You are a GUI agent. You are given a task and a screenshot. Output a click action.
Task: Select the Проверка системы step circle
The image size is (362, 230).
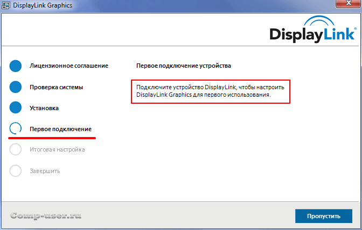coord(16,87)
